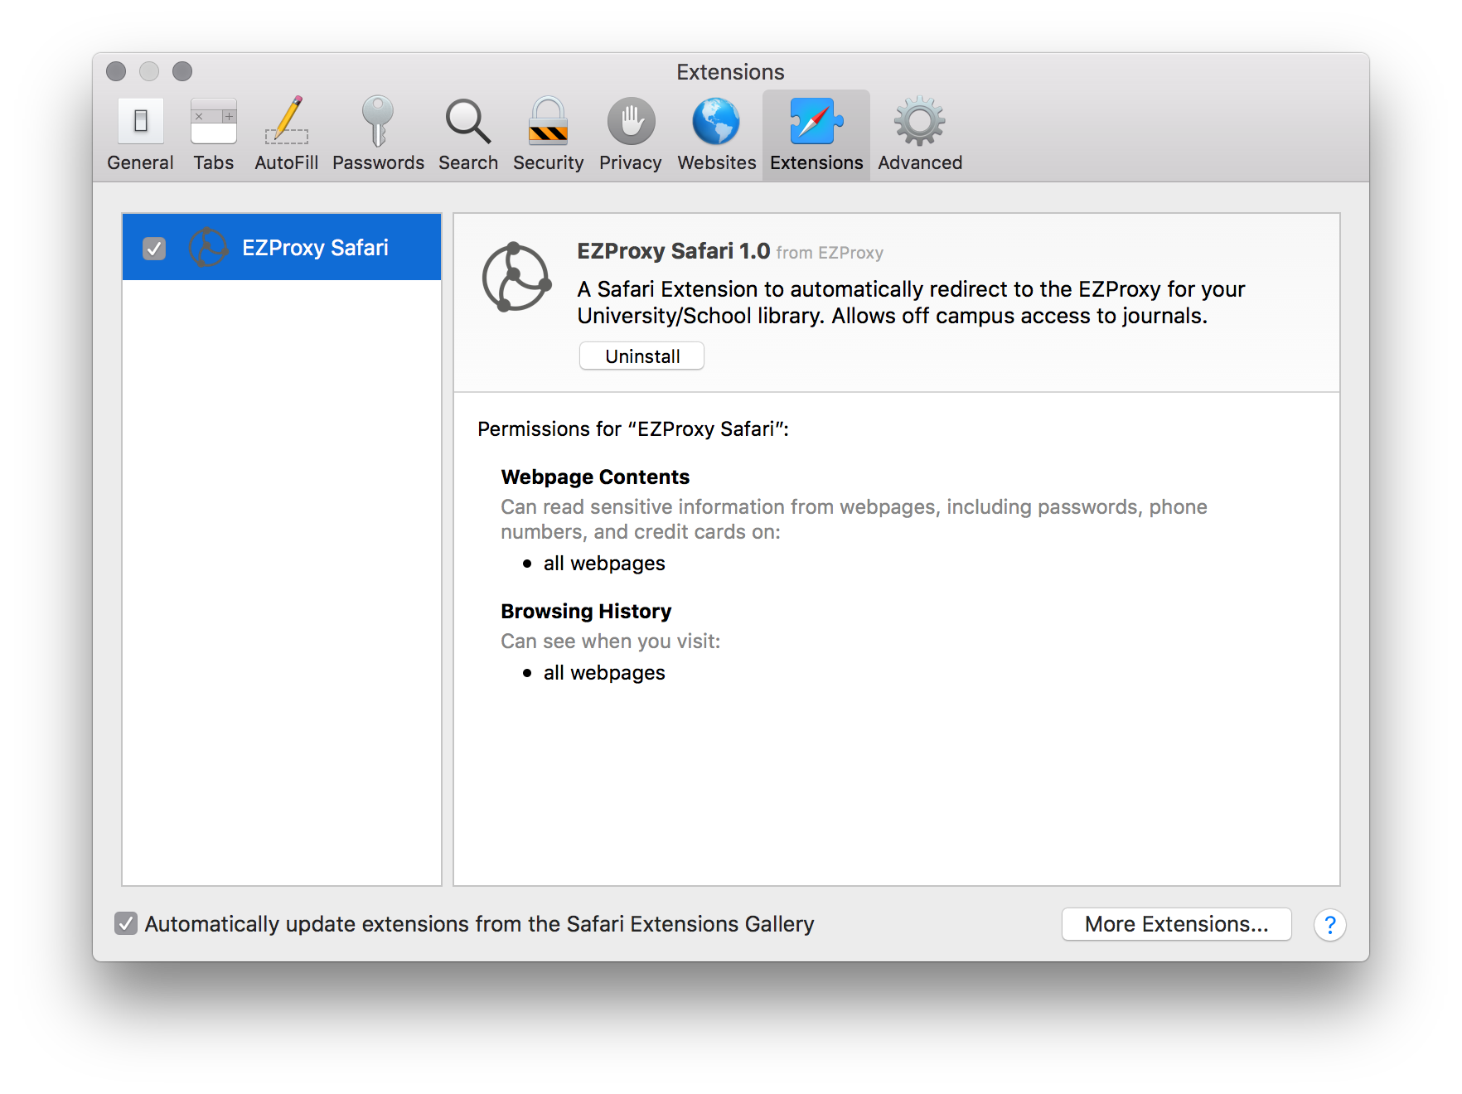
Task: Switch to the Tabs preferences pane
Action: pos(214,135)
